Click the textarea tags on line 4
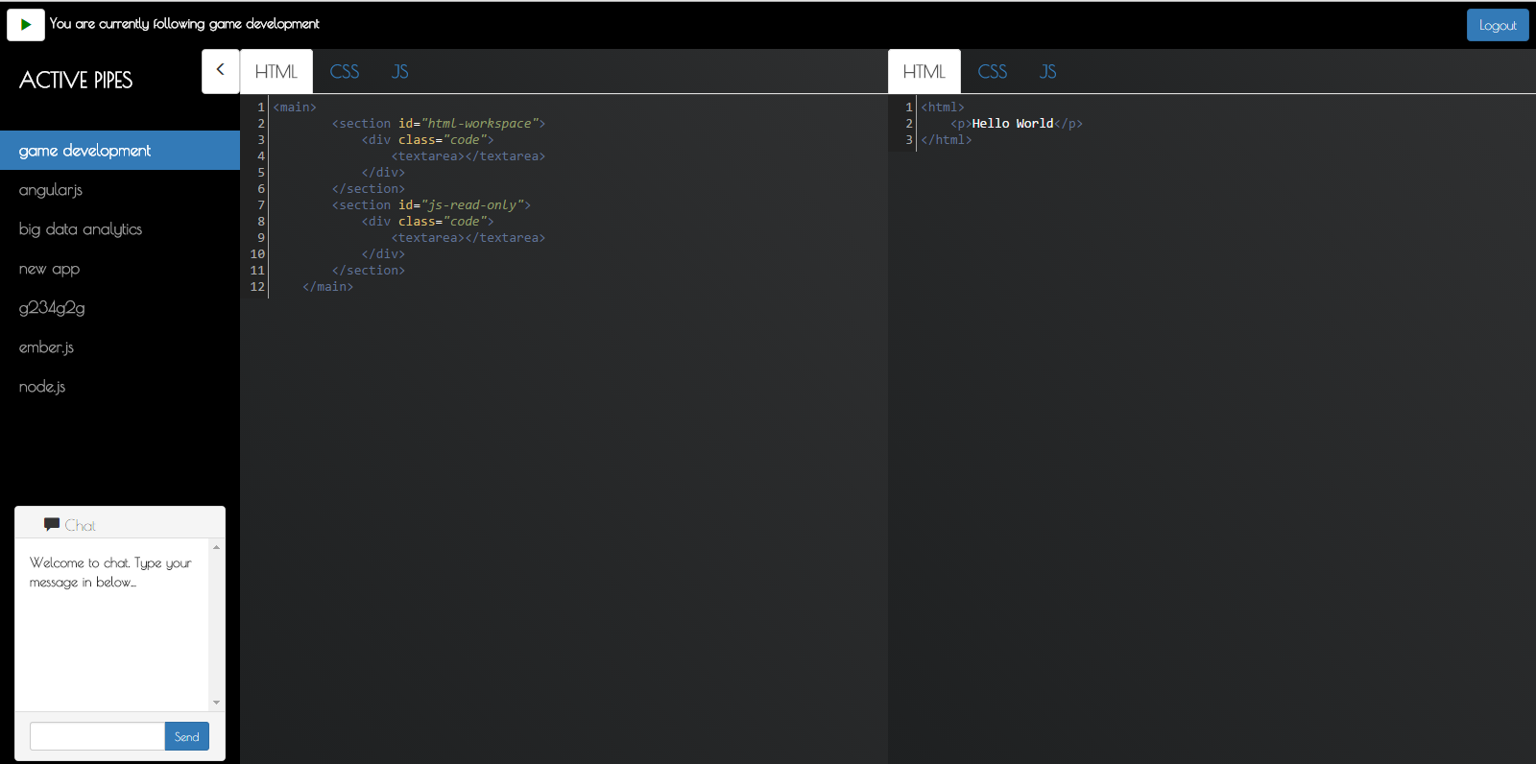This screenshot has width=1536, height=764. click(x=468, y=156)
